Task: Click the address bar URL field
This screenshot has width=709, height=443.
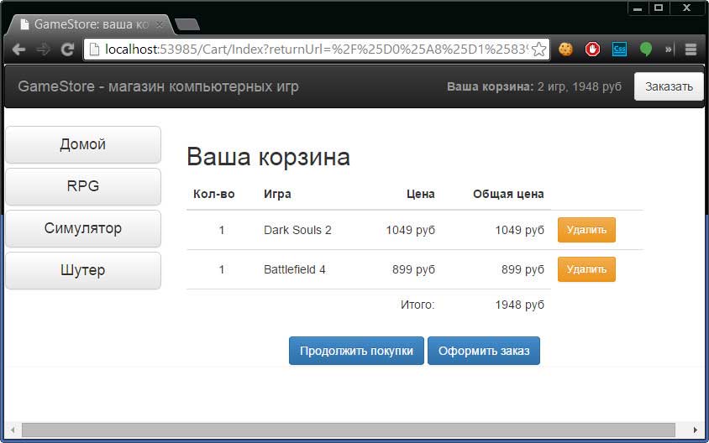Action: pos(317,50)
